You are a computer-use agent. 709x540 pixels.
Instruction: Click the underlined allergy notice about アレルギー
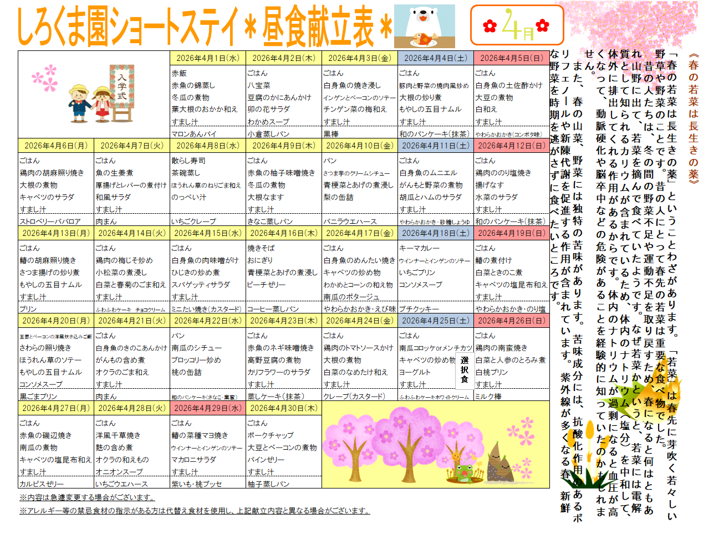click(194, 511)
